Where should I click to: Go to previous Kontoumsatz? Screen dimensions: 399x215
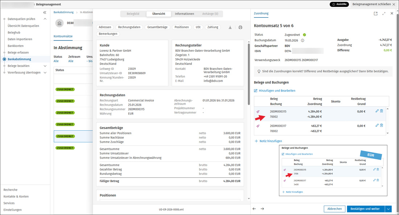[x=254, y=208]
